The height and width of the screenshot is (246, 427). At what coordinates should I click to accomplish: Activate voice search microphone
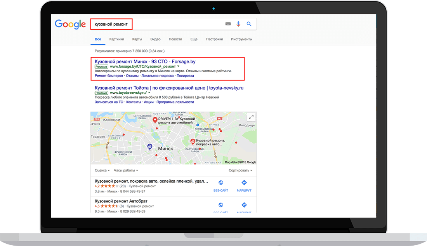238,24
